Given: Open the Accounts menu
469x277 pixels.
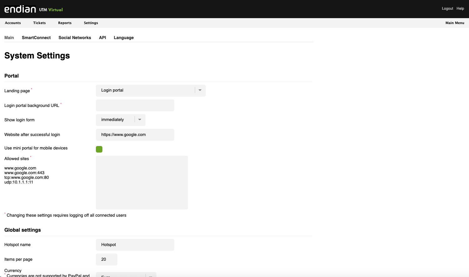Looking at the screenshot, I should [13, 23].
